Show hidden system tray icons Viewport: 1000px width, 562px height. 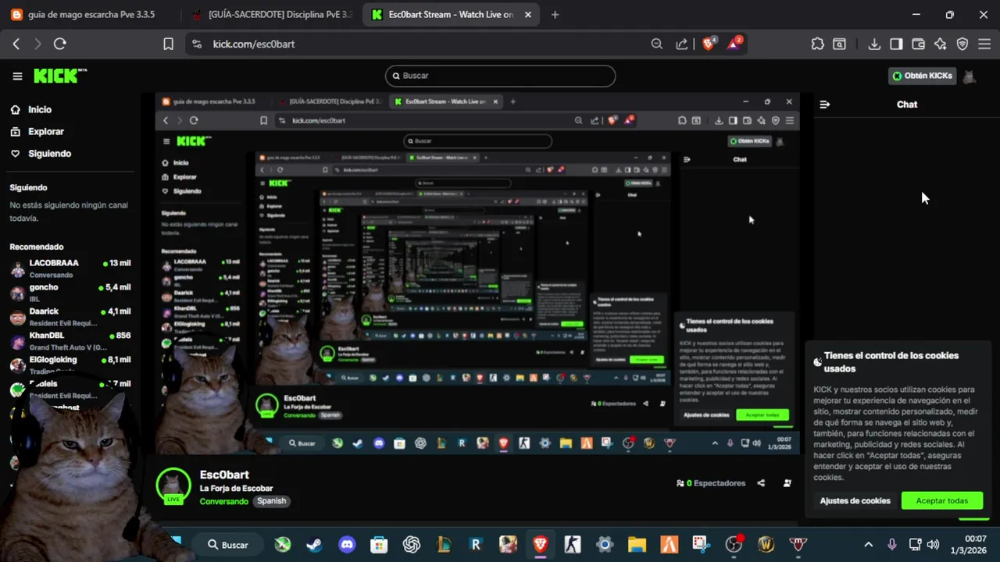pos(868,544)
